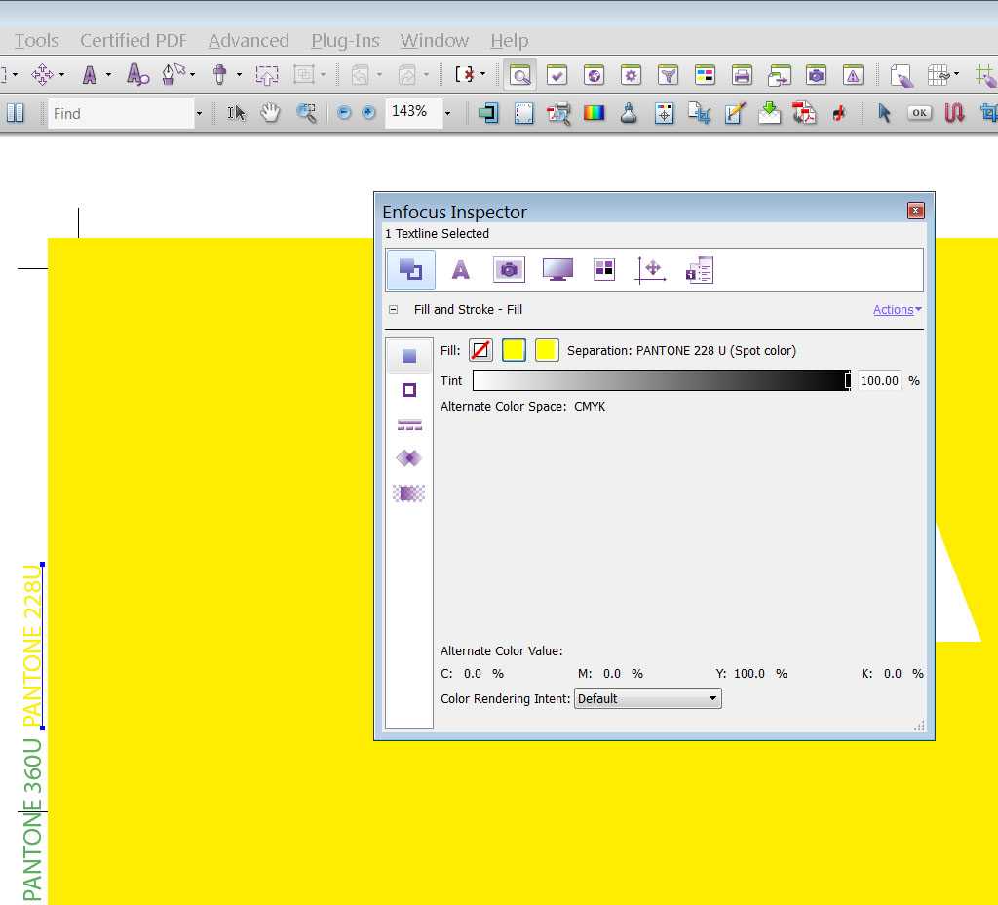Toggle the navigation panes columns icon

tap(16, 113)
